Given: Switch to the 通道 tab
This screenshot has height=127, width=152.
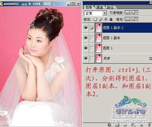Looking at the screenshot, I should pyautogui.click(x=99, y=7).
